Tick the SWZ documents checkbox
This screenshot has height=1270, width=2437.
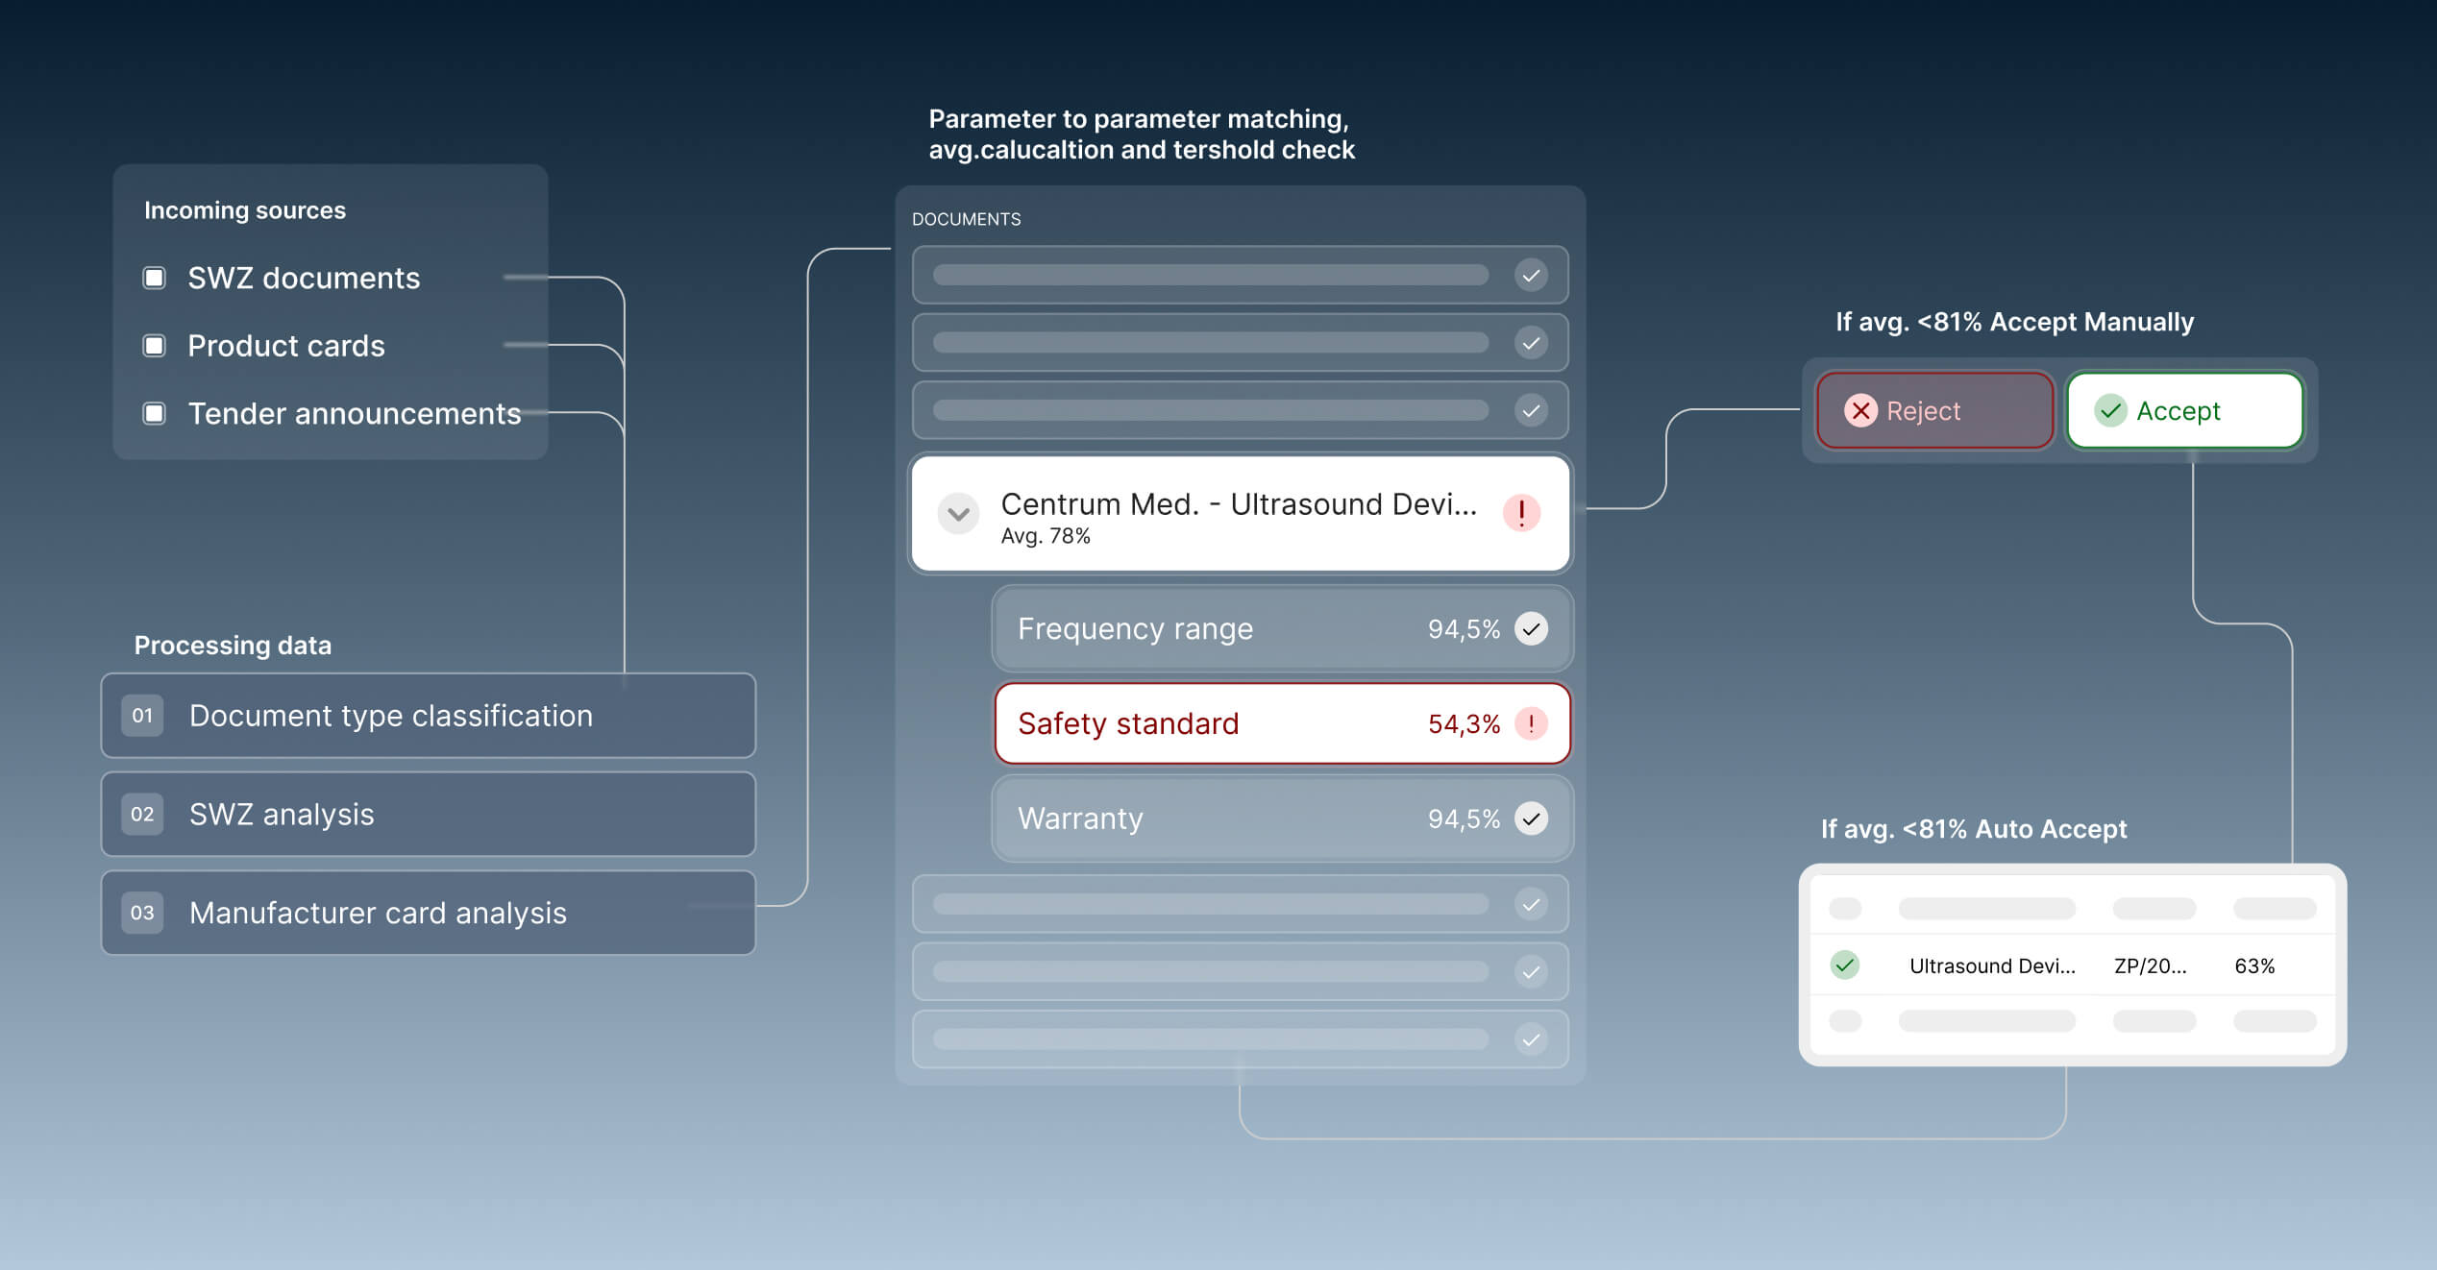154,278
